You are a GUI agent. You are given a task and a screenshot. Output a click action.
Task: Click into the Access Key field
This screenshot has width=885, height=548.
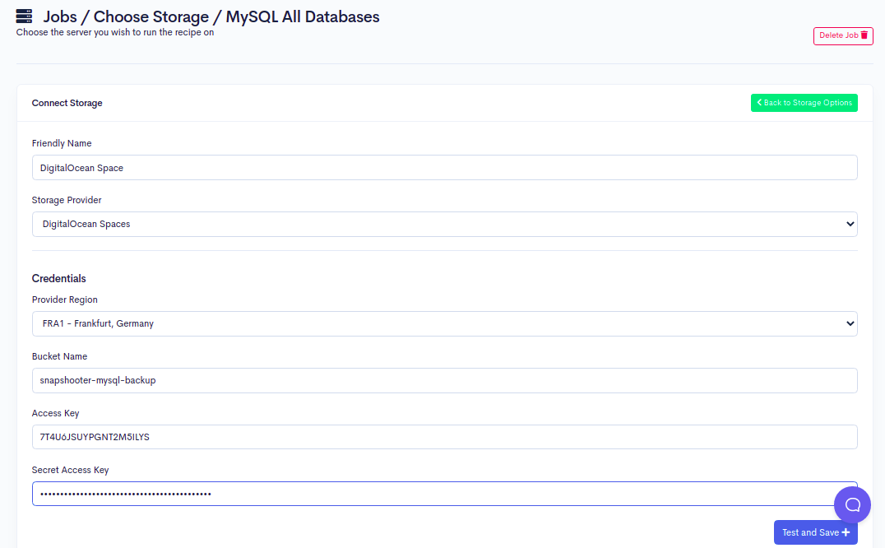point(445,437)
